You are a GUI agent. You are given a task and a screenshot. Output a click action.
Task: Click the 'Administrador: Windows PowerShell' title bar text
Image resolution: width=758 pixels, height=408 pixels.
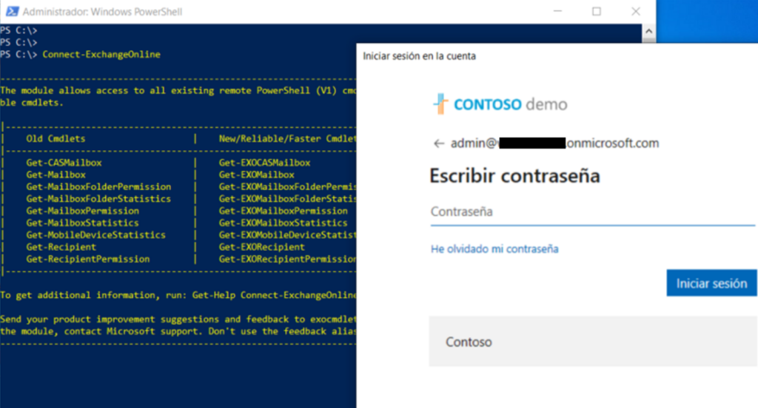click(x=102, y=12)
